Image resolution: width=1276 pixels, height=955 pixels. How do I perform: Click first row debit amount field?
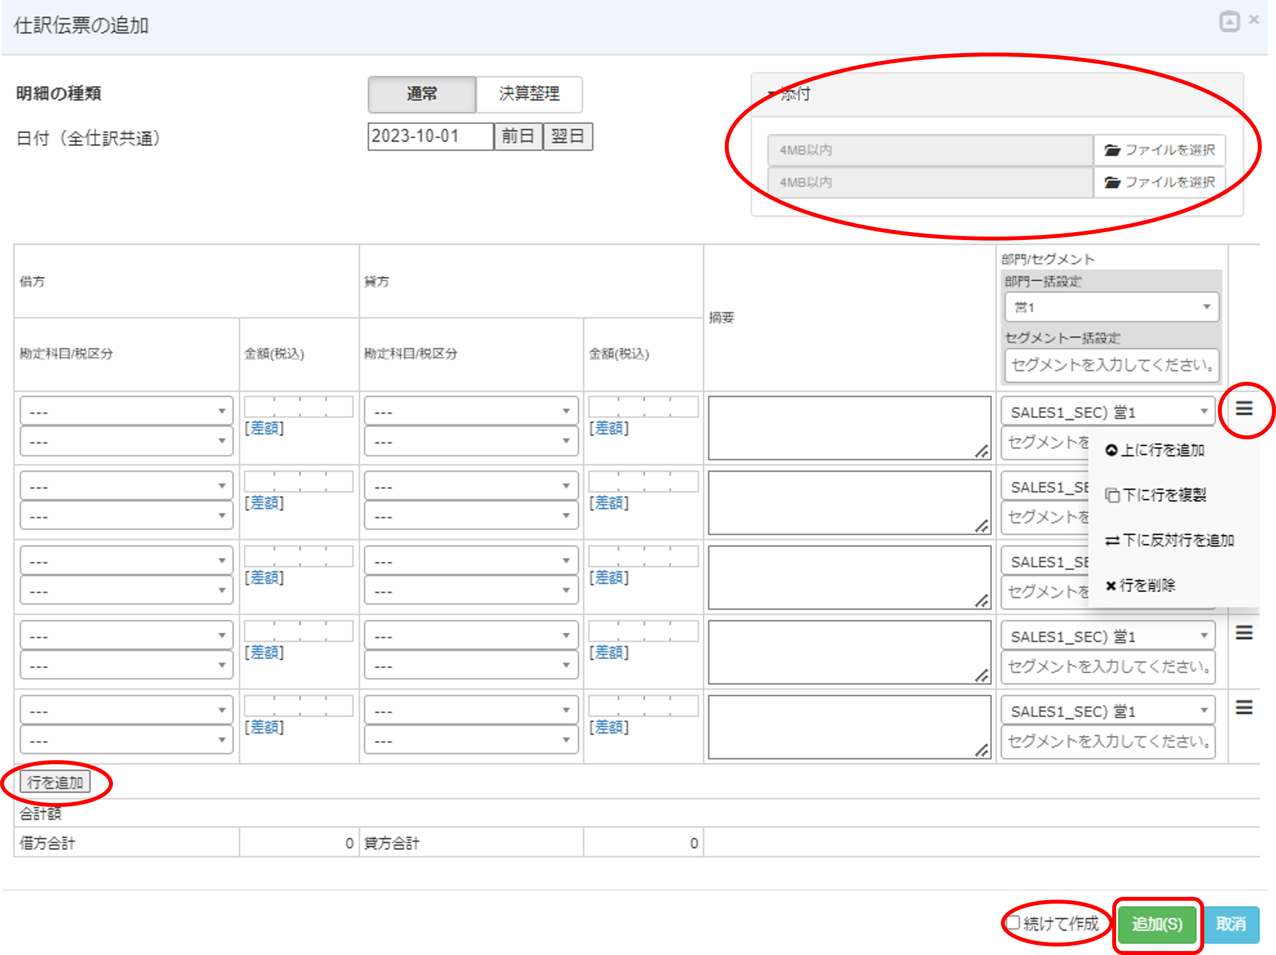point(299,407)
